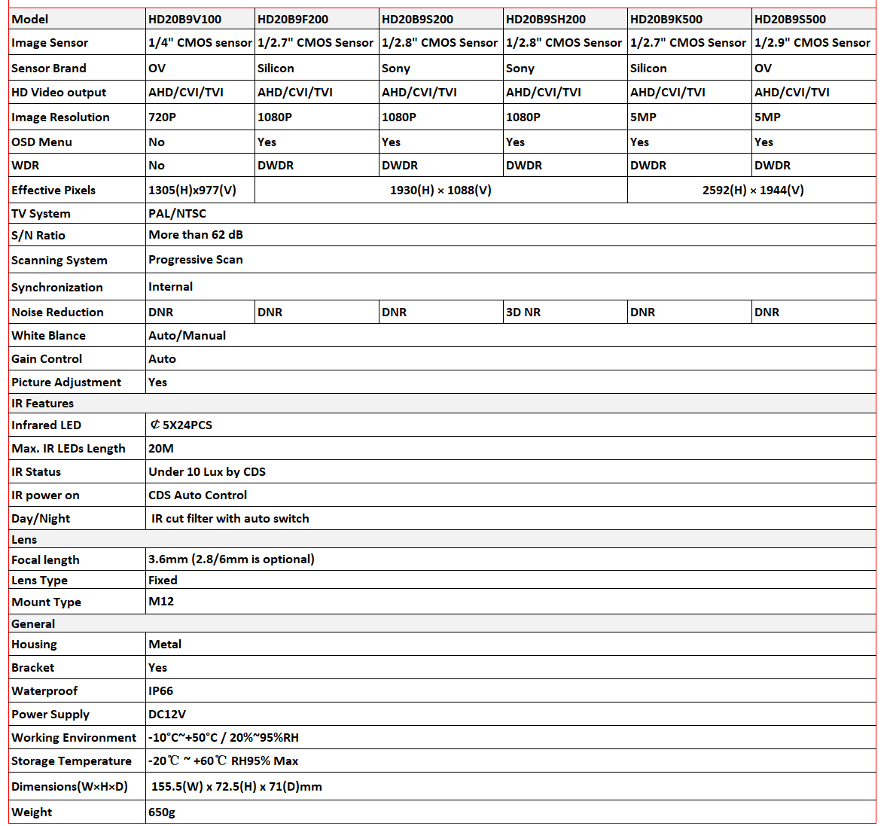This screenshot has width=887, height=826.
Task: Click IR cut filter with auto switch
Action: [x=230, y=518]
